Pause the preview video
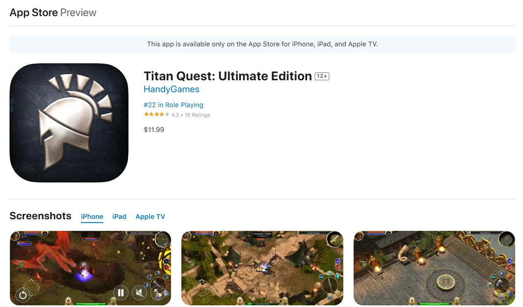Viewport: 523px width, 307px height. (121, 293)
